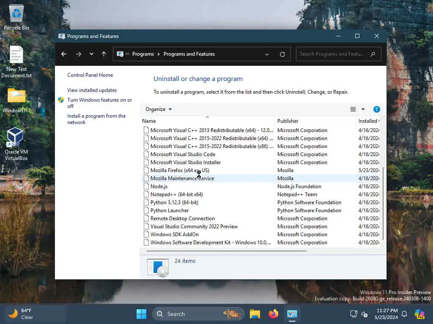
Task: Open the Organize dropdown menu
Action: [x=159, y=109]
